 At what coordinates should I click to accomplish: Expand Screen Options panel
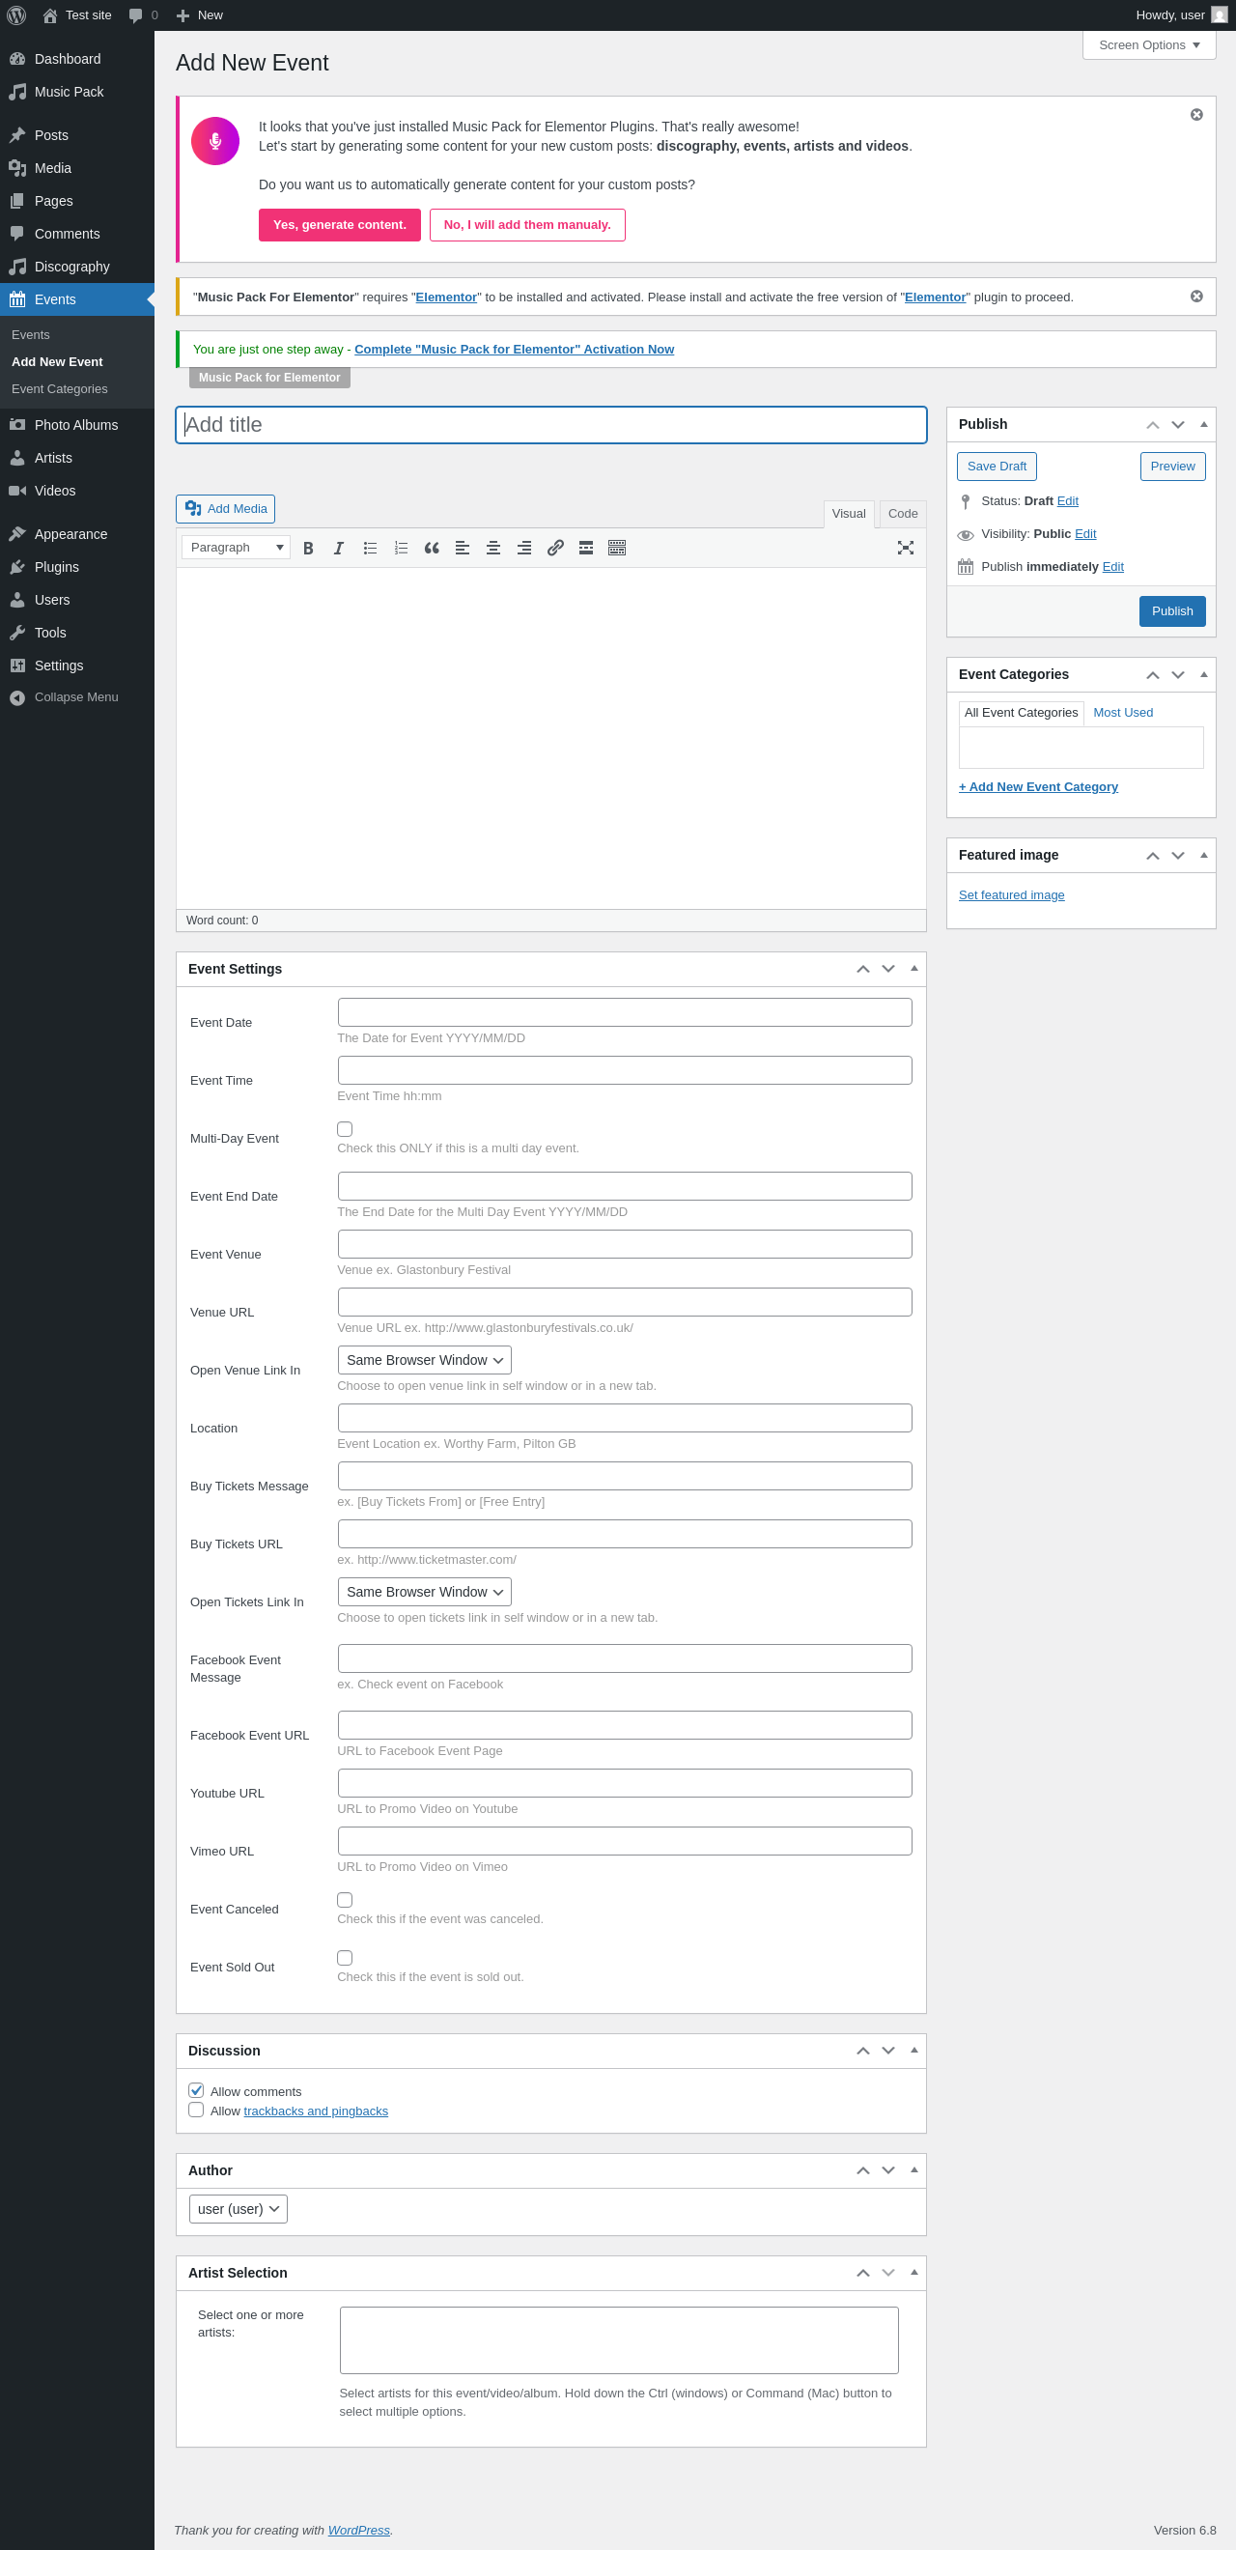[x=1149, y=45]
